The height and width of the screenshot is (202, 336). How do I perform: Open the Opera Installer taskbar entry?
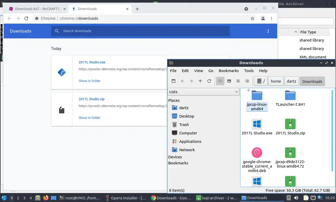pos(126,198)
